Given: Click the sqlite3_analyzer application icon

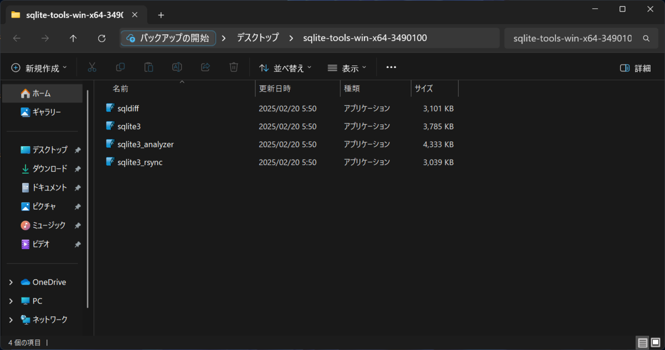Looking at the screenshot, I should [110, 144].
